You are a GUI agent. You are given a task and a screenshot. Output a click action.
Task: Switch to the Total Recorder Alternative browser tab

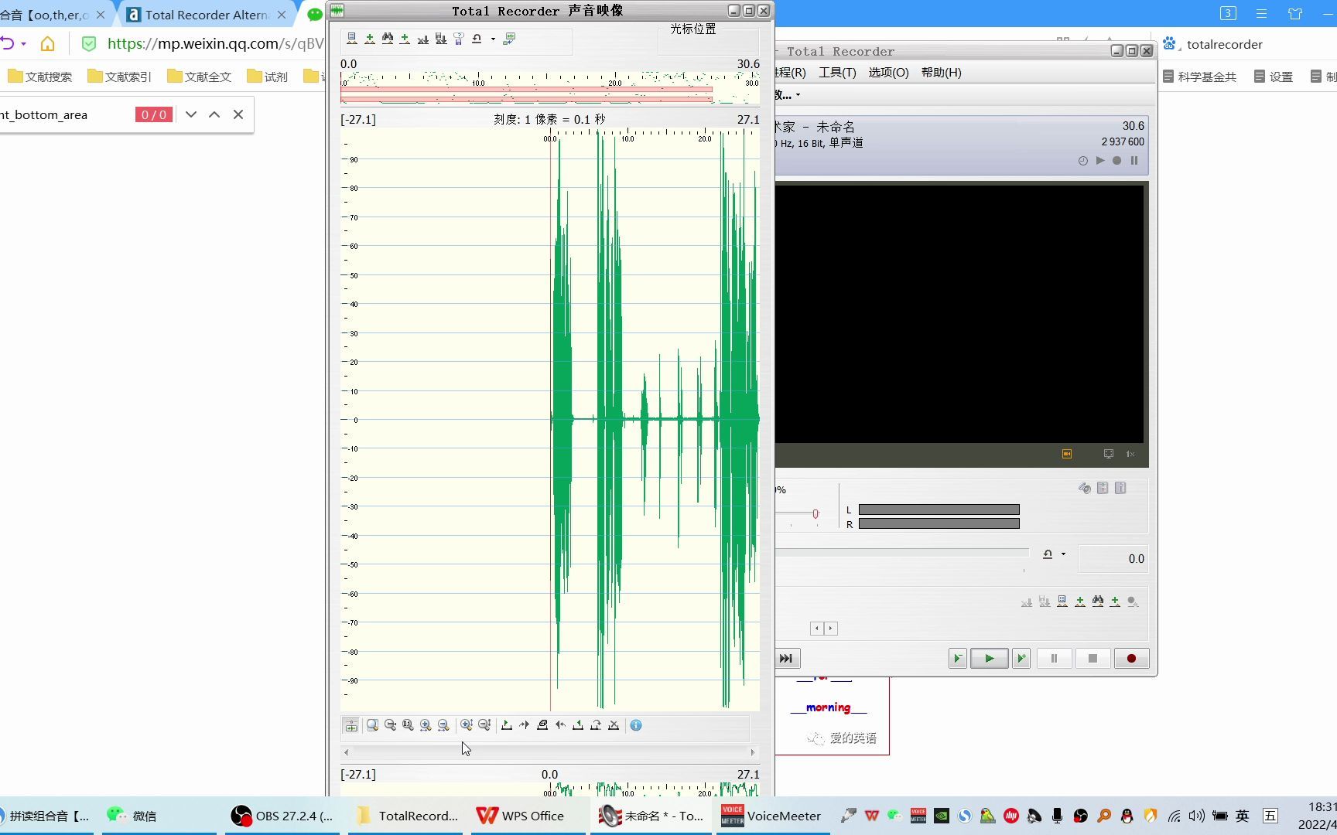click(207, 15)
